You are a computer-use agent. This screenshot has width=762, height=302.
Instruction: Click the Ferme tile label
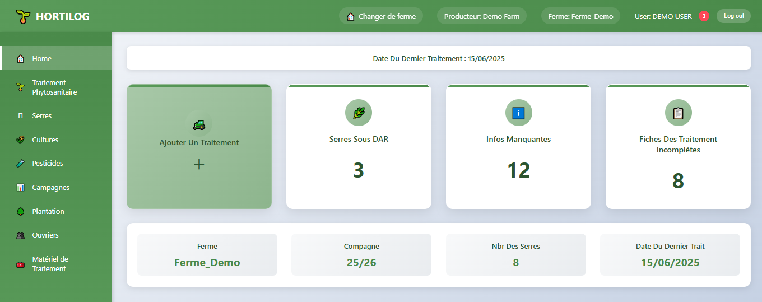pyautogui.click(x=207, y=246)
